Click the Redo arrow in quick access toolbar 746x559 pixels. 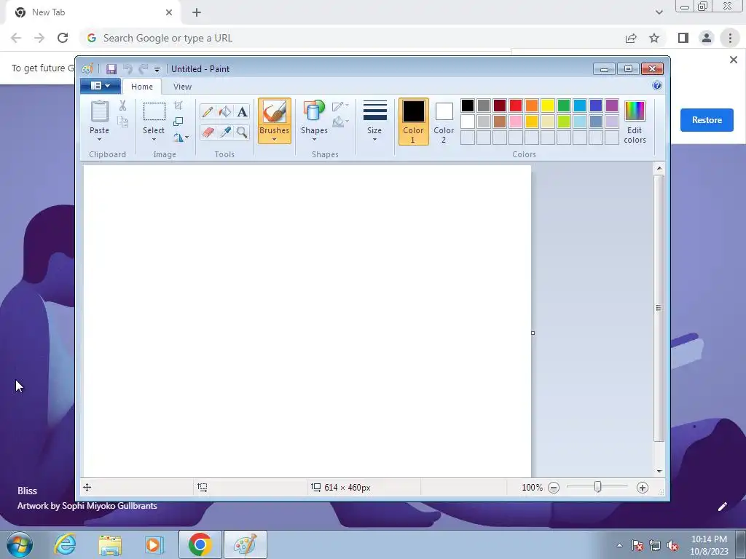point(144,69)
